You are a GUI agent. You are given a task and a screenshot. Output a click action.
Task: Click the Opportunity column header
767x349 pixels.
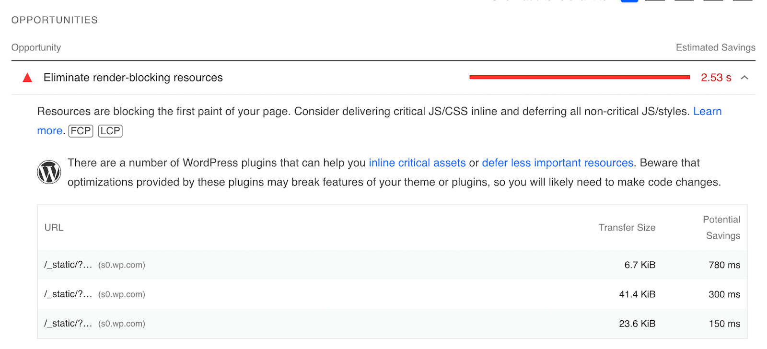tap(36, 47)
